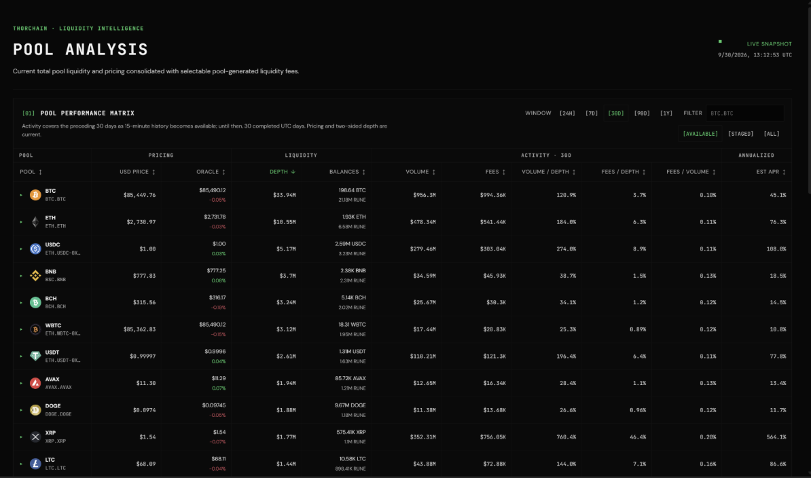
Task: Click the pool filter input field
Action: 745,113
